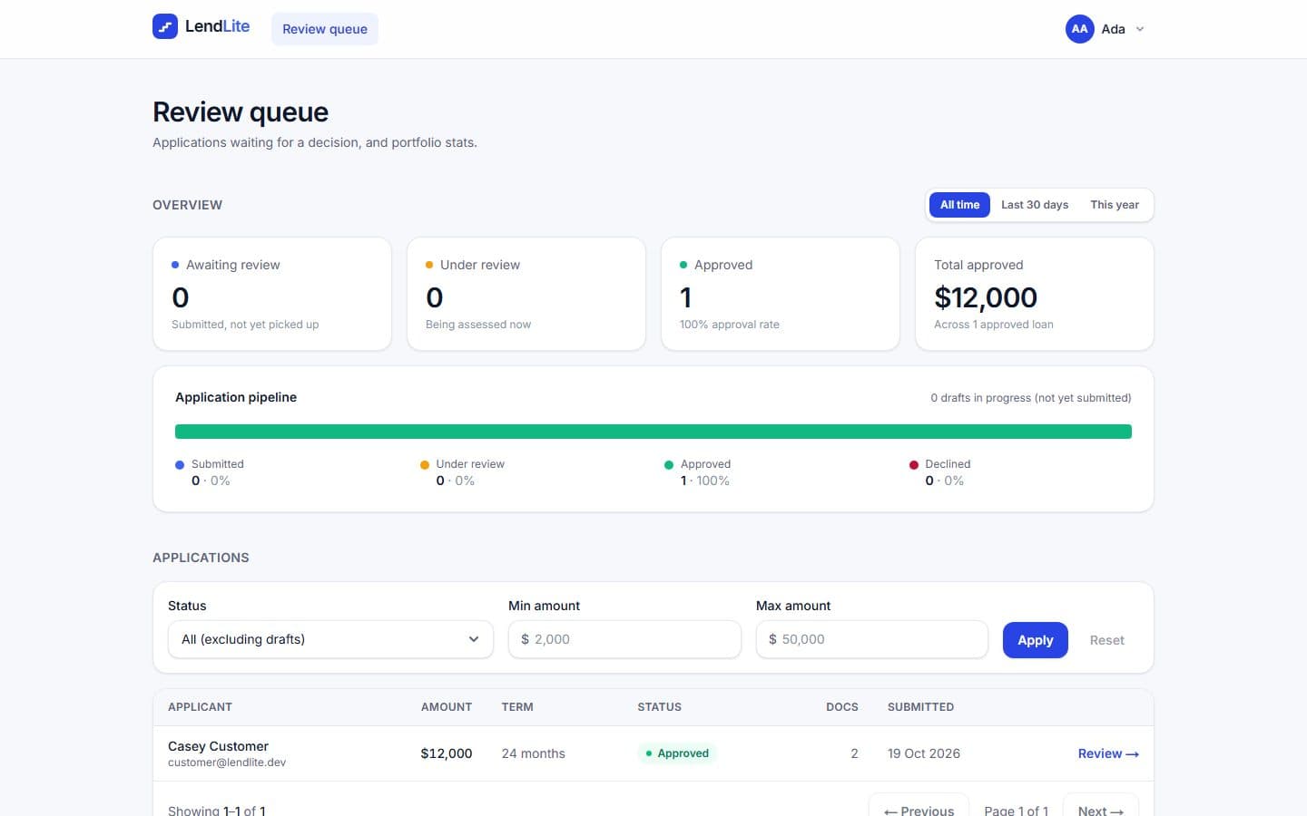Click the STATUS column header
Image resolution: width=1307 pixels, height=816 pixels.
coord(660,707)
